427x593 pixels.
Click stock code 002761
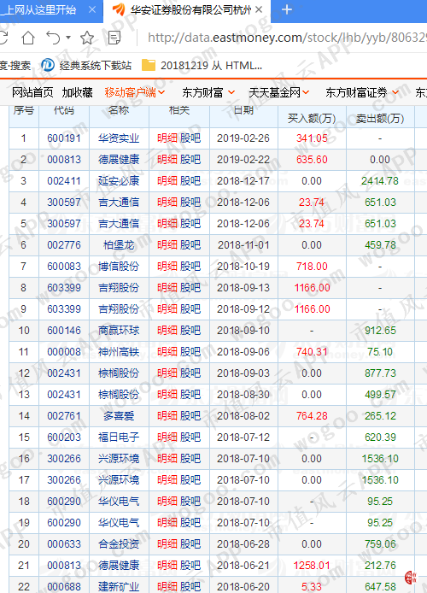pos(64,416)
